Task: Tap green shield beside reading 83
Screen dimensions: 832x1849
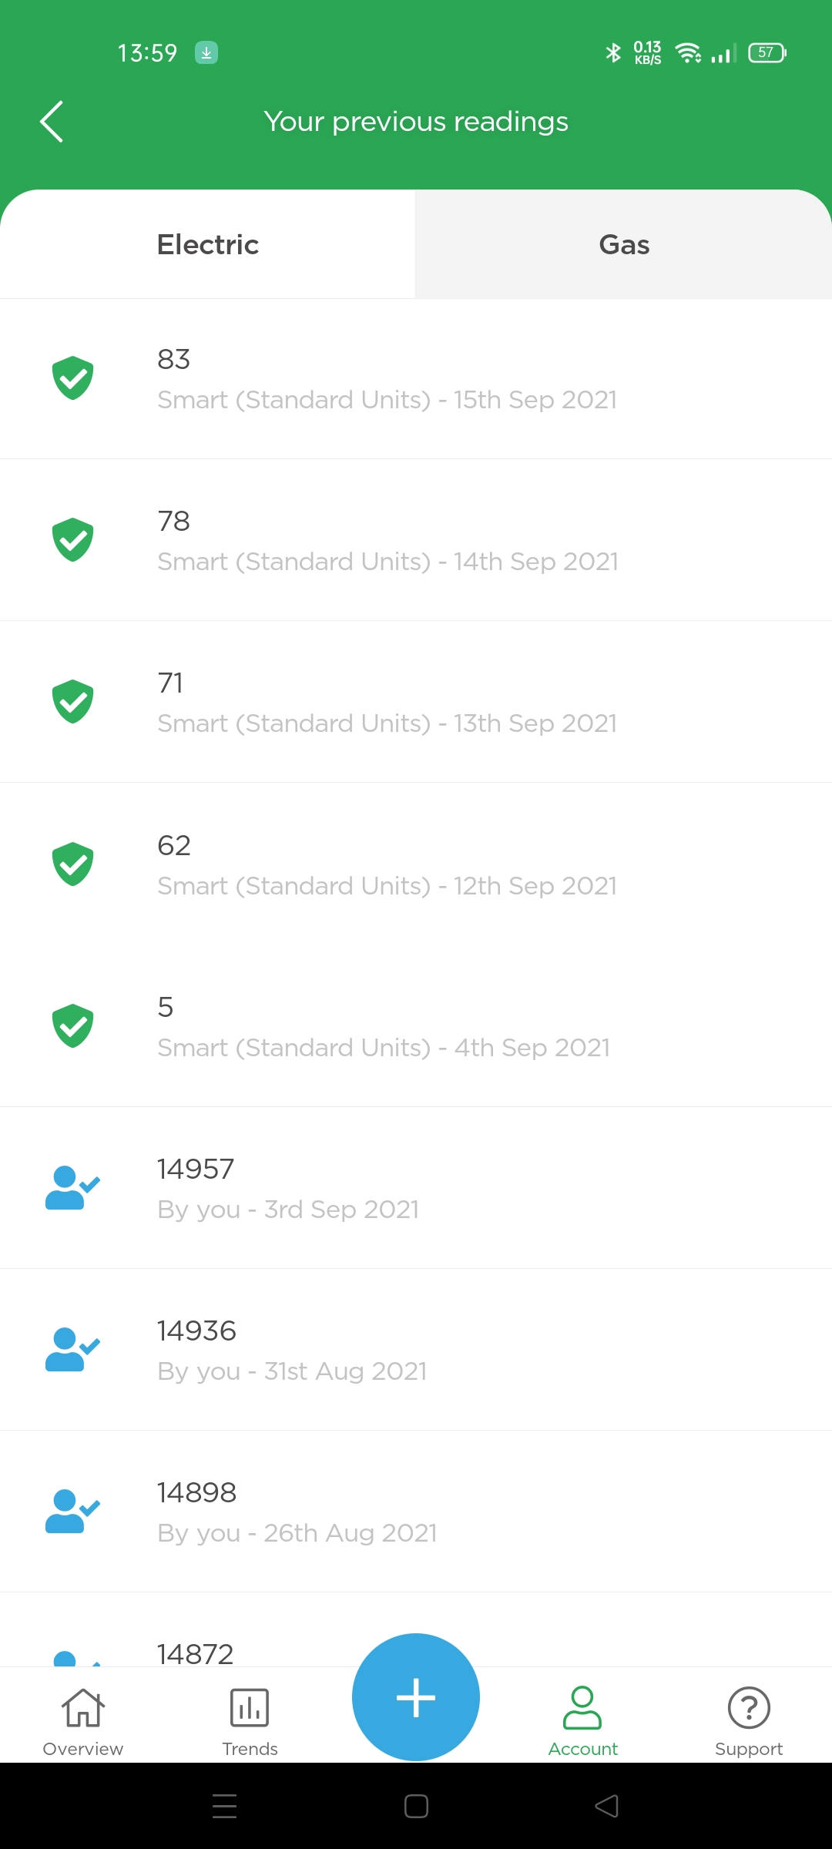Action: 73,378
